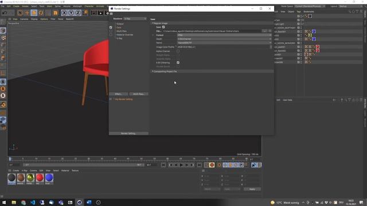
Task: Open Visual Studio Code from taskbar
Action: (33, 203)
